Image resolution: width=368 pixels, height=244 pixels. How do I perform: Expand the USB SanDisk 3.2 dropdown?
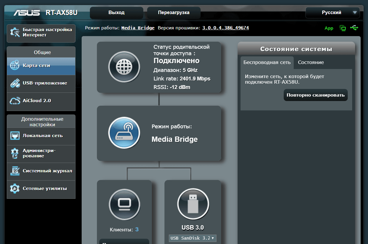[x=193, y=238]
